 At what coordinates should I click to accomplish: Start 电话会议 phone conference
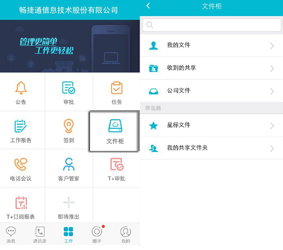coord(21,164)
